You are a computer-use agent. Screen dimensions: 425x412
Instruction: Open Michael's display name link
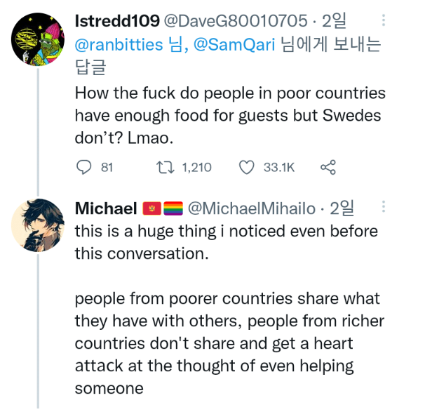106,208
